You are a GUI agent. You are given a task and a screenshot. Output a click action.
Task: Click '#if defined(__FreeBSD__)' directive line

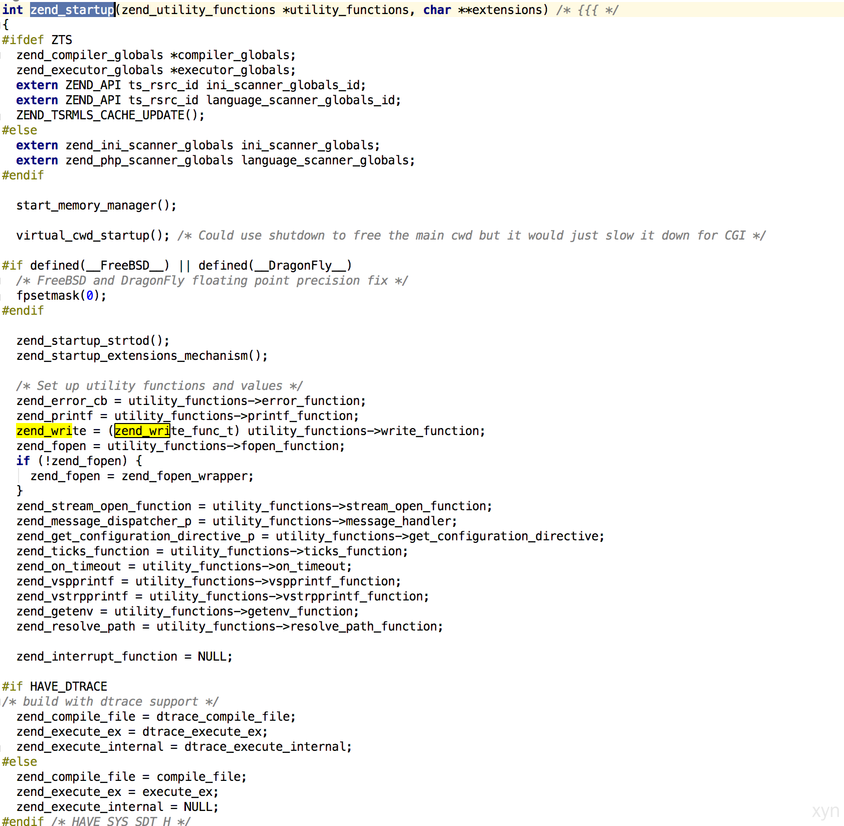(177, 266)
